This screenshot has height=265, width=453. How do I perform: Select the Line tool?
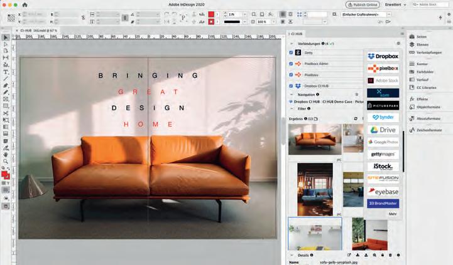6,79
